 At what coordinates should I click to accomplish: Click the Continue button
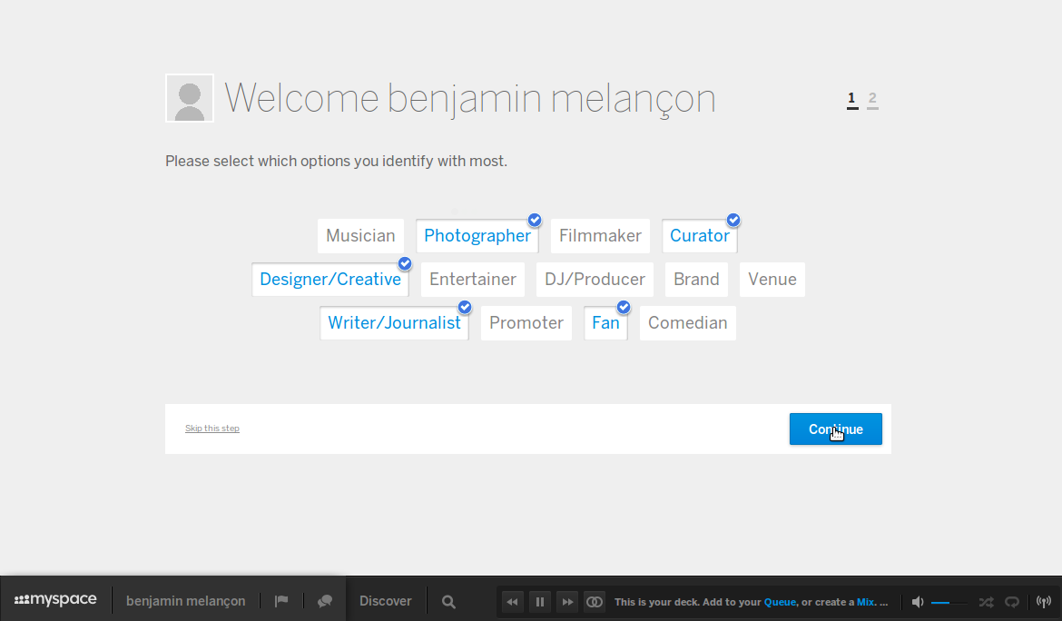(836, 429)
